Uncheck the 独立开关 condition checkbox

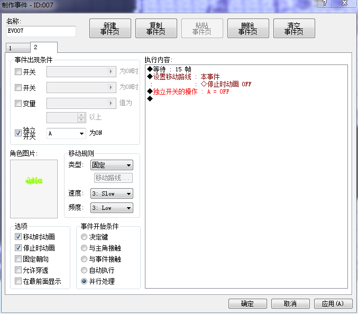18,133
